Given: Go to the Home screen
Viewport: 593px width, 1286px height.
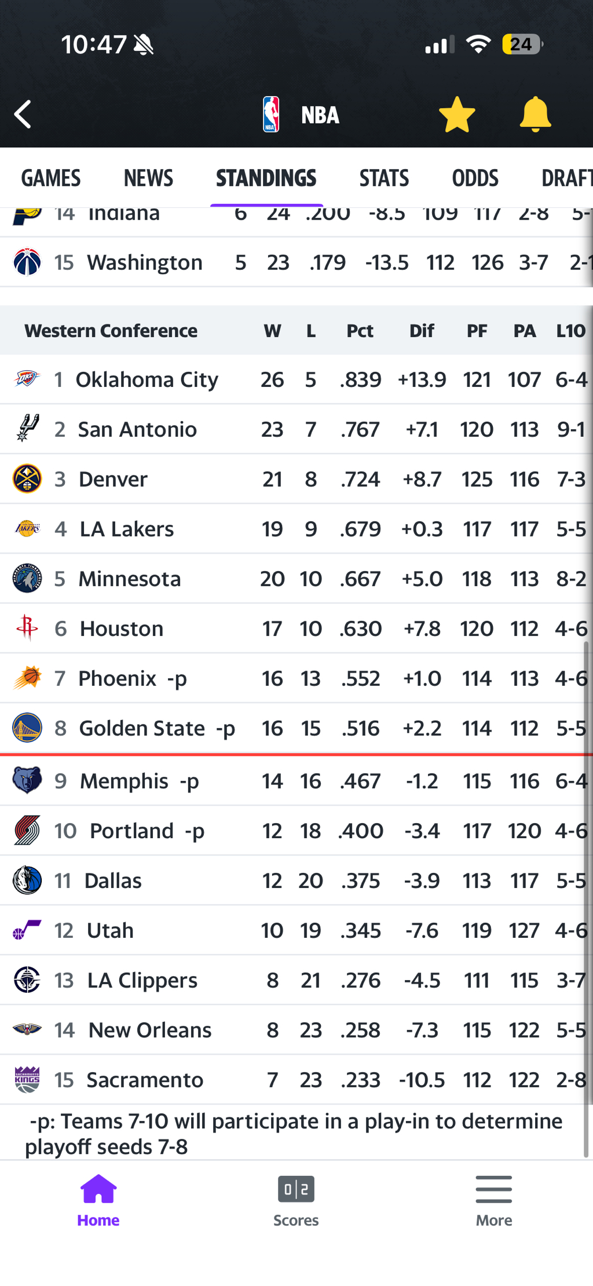Looking at the screenshot, I should (x=98, y=1200).
